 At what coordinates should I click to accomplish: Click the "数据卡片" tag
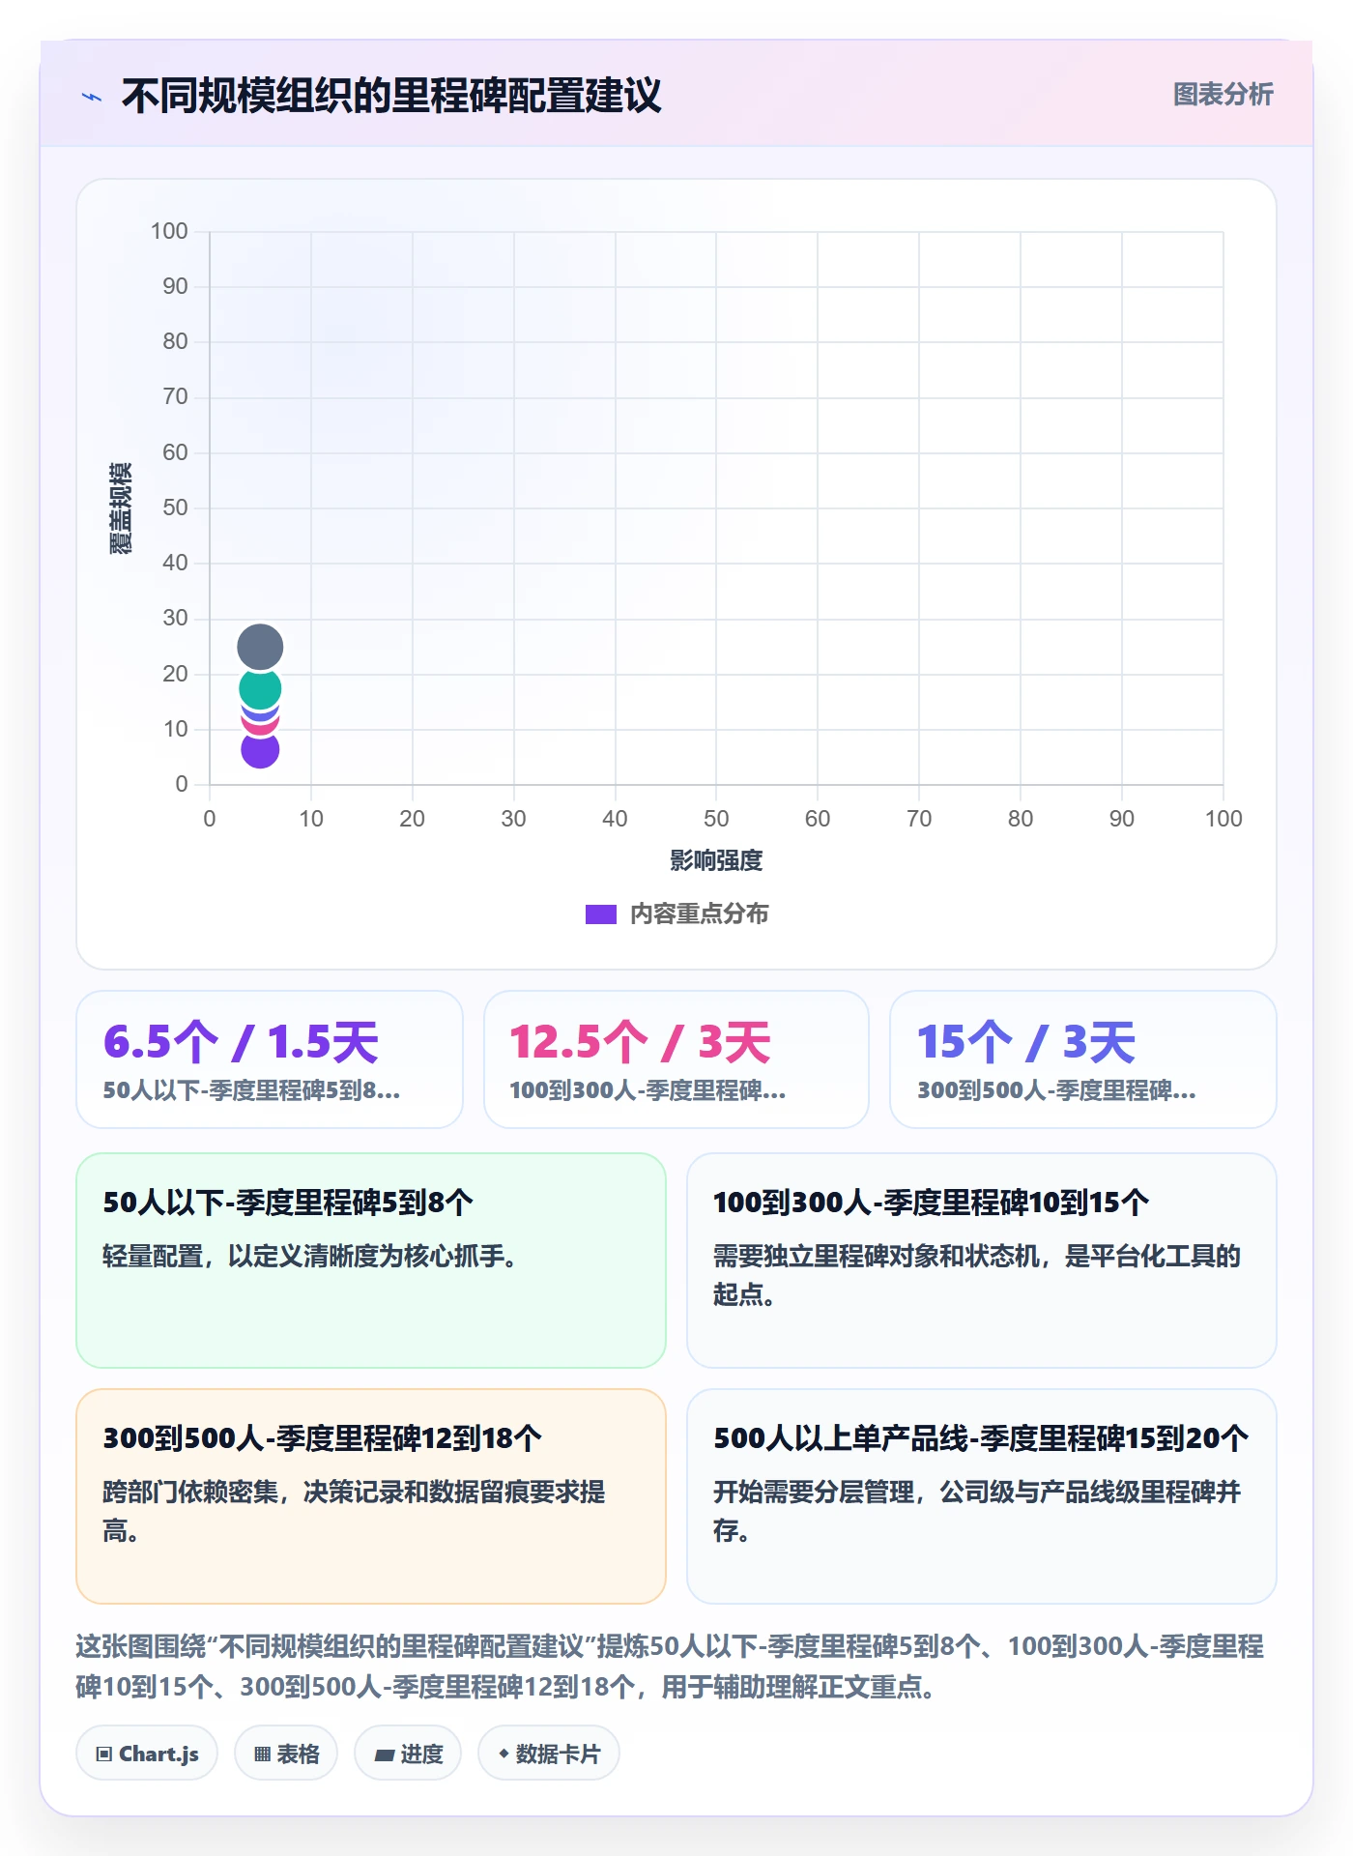point(549,1754)
